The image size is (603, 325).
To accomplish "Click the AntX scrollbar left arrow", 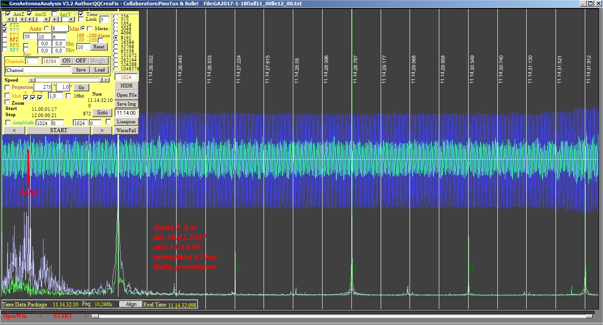I will 30,19.
